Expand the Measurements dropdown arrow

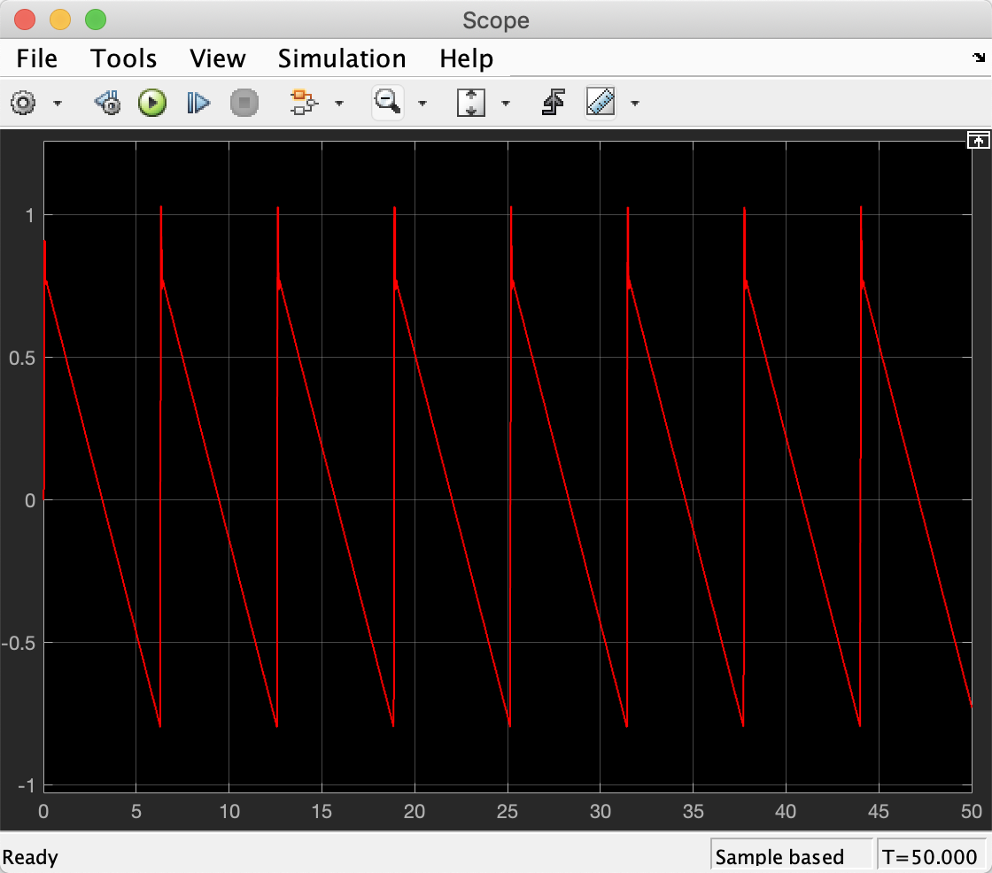(x=634, y=103)
